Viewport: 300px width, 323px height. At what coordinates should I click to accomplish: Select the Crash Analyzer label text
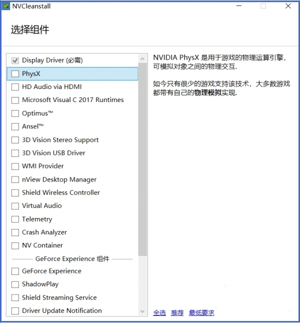[44, 232]
